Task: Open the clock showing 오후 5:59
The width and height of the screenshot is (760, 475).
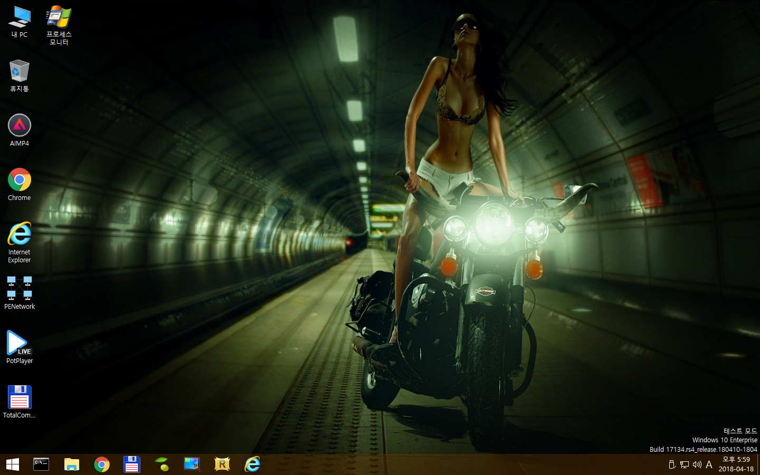Action: [736, 464]
